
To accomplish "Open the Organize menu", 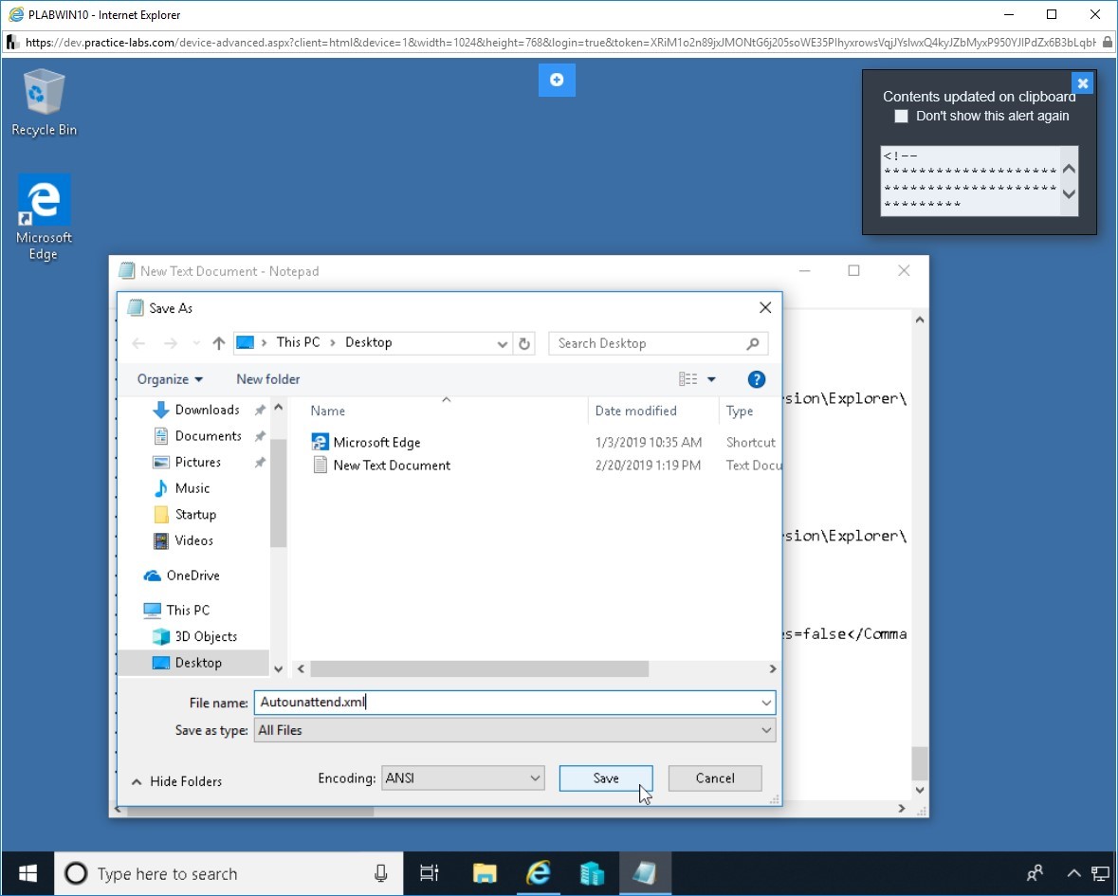I will tap(170, 379).
